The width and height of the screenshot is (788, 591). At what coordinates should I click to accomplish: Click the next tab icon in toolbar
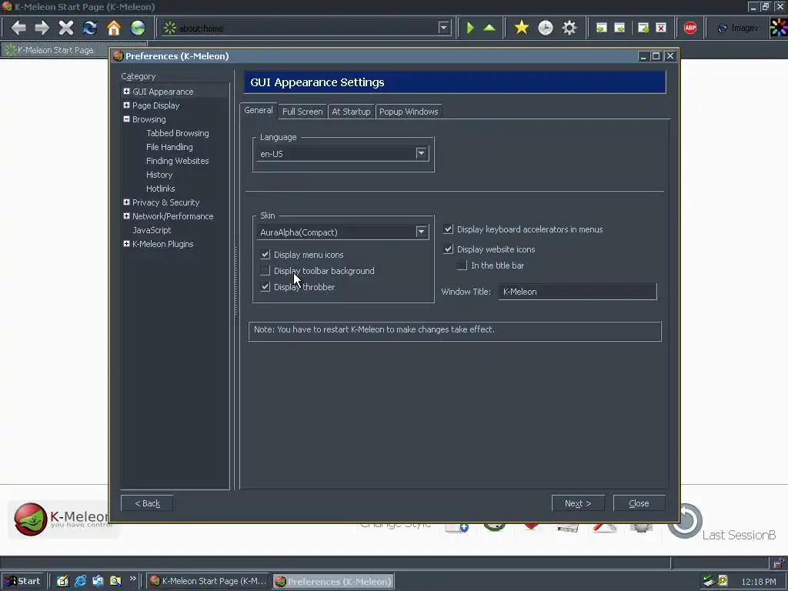(619, 28)
